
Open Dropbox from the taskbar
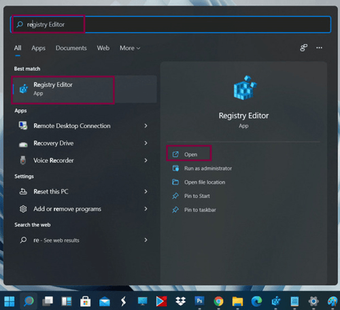[x=180, y=301]
